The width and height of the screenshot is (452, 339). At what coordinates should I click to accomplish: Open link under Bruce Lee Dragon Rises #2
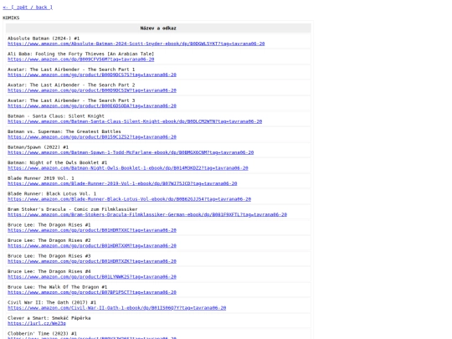[92, 246]
